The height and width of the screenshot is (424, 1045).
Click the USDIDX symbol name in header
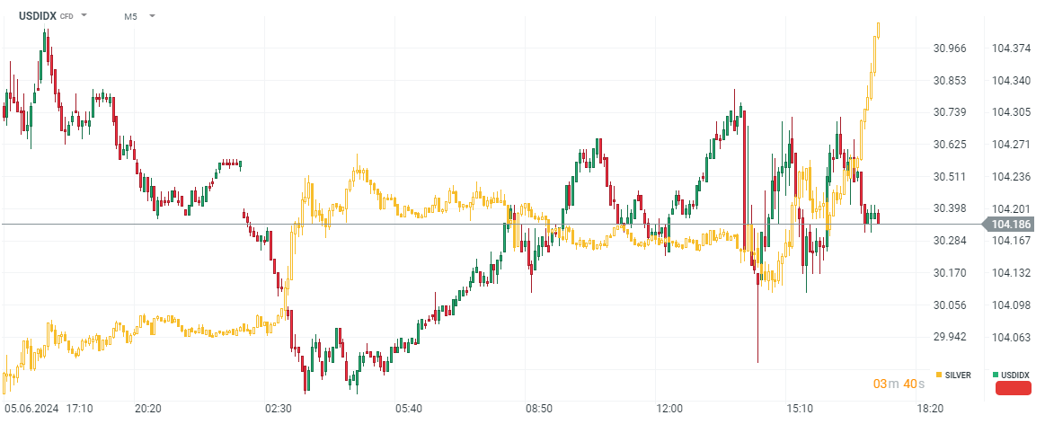(38, 16)
